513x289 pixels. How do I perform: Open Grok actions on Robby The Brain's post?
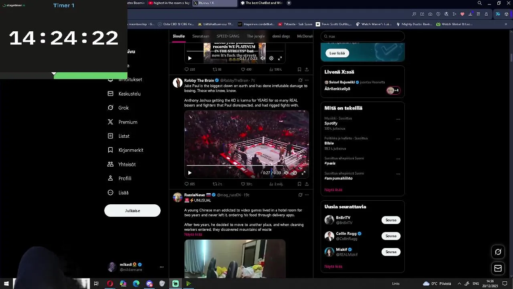300,80
